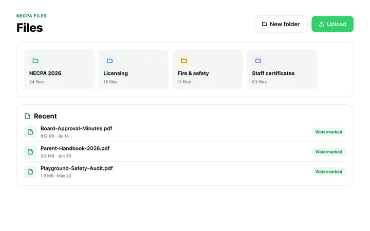Click the '24 files' count text
This screenshot has height=231, width=370.
(x=36, y=82)
